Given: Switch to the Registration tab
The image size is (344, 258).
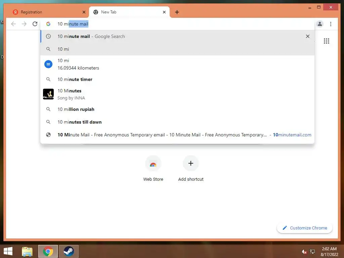Looking at the screenshot, I should (x=48, y=12).
